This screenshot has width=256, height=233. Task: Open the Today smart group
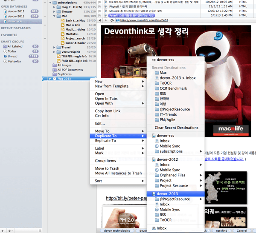tap(12, 51)
